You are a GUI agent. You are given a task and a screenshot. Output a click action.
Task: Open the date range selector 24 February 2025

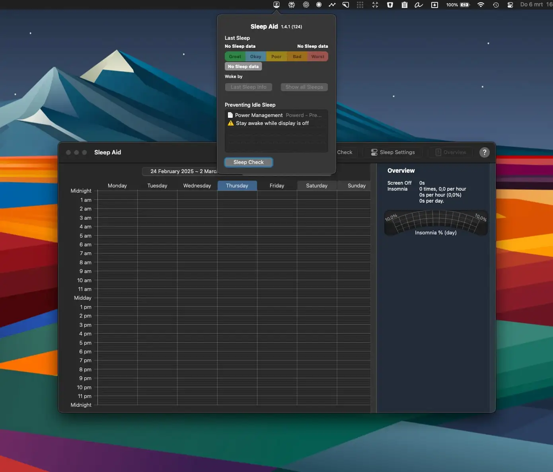(179, 171)
